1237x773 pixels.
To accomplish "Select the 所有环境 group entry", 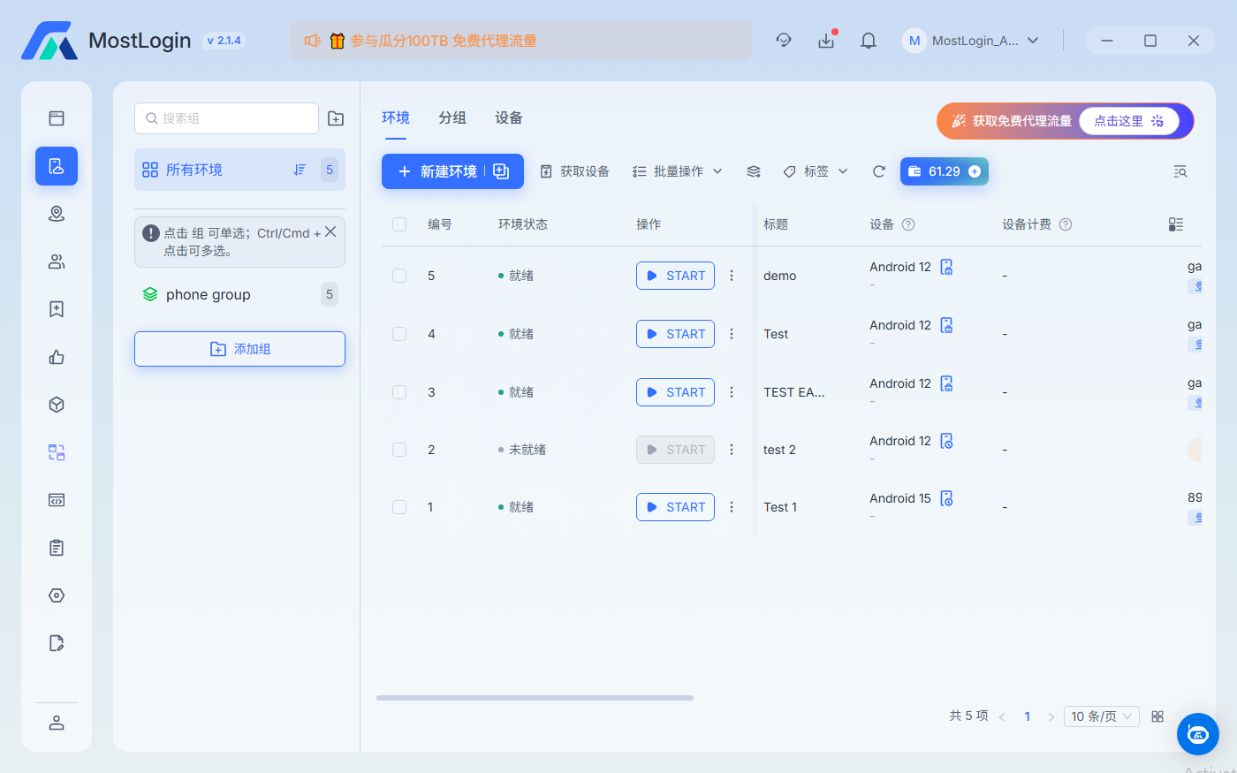I will click(239, 170).
